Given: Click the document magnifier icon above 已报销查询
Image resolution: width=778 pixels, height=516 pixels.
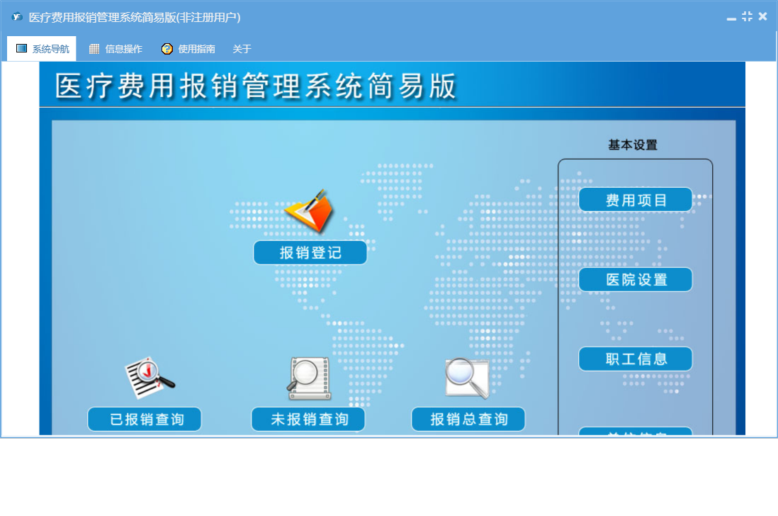Looking at the screenshot, I should [x=150, y=378].
